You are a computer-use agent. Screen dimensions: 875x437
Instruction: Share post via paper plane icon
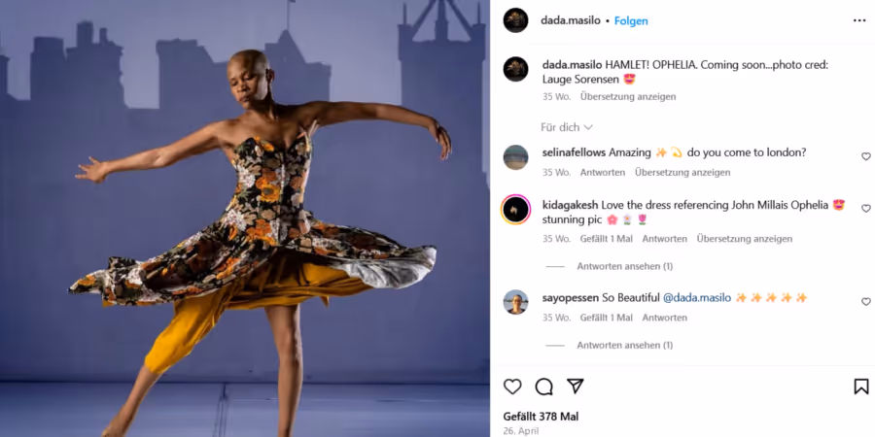pyautogui.click(x=576, y=387)
